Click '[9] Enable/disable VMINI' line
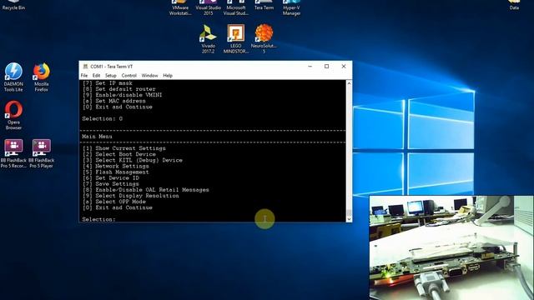 pyautogui.click(x=123, y=95)
